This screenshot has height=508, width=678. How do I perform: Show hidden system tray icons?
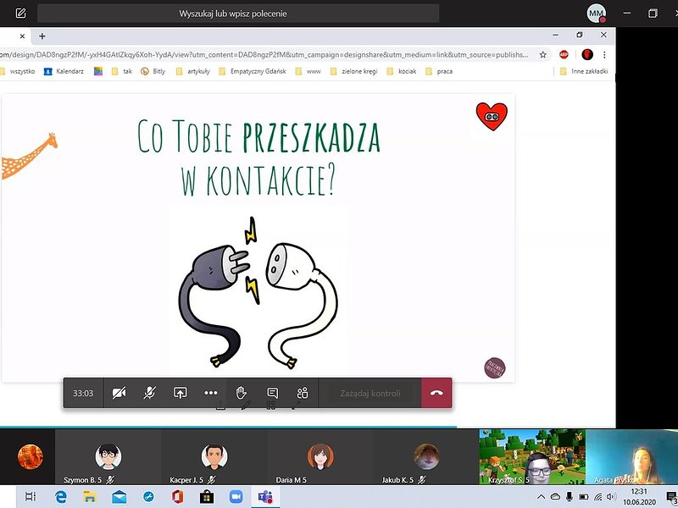pos(541,497)
